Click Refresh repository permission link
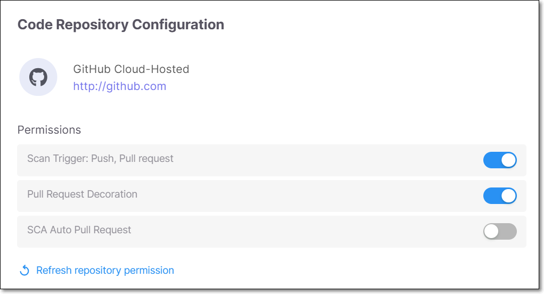 pyautogui.click(x=105, y=271)
